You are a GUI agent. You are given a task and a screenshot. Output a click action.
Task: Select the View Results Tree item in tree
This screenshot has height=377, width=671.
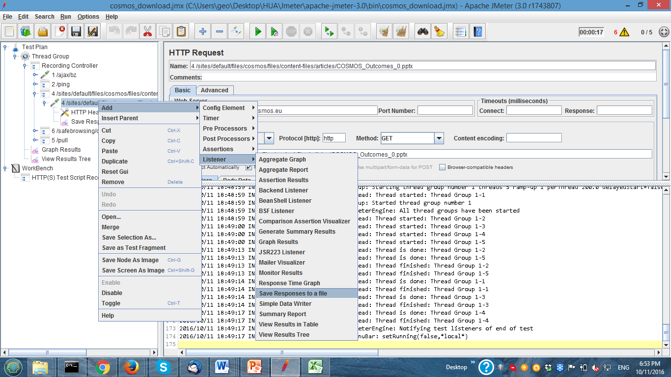pos(66,159)
